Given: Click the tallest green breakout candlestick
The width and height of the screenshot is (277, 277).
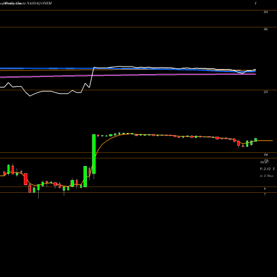Looking at the screenshot, I should (x=94, y=154).
